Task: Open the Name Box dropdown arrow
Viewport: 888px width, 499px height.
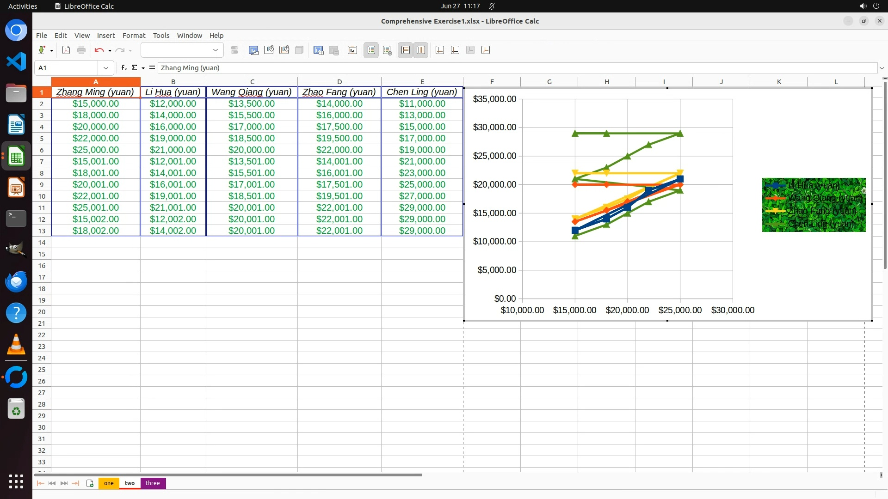Action: coord(106,68)
